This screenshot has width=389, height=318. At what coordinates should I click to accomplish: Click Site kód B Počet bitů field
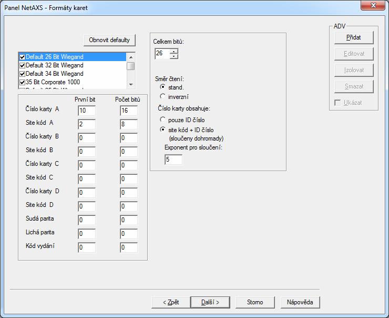pyautogui.click(x=129, y=152)
